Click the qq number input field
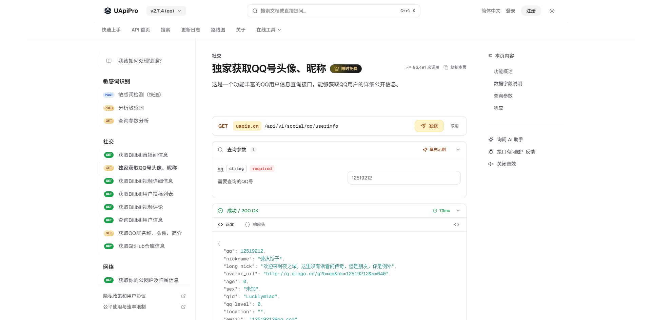 tap(404, 178)
